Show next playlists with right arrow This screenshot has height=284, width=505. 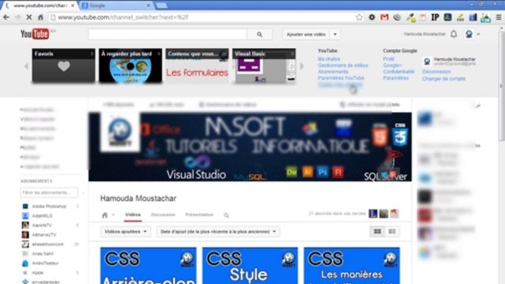pos(302,66)
